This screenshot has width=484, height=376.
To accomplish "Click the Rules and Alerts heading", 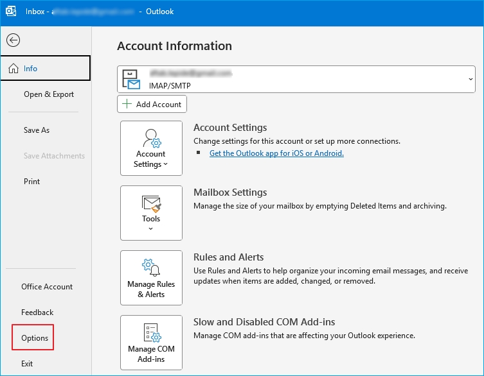I will pos(228,257).
